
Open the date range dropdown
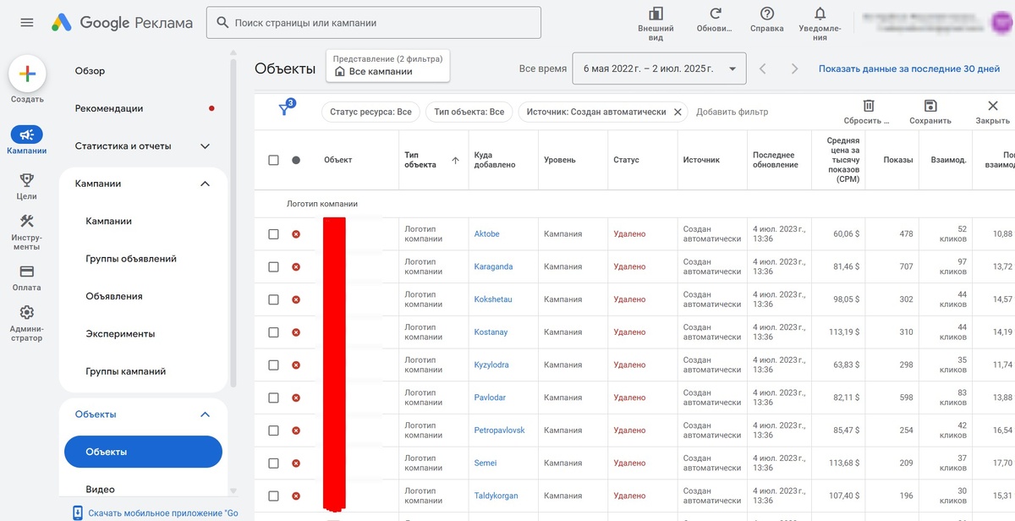pos(659,69)
